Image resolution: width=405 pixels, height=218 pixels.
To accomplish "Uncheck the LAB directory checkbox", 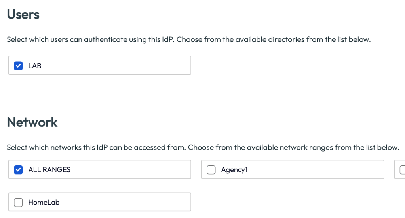I will click(18, 66).
